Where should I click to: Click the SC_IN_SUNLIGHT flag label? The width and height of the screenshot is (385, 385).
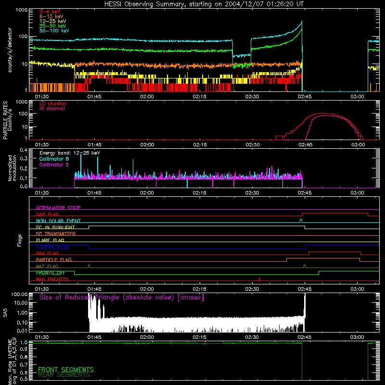coord(55,227)
